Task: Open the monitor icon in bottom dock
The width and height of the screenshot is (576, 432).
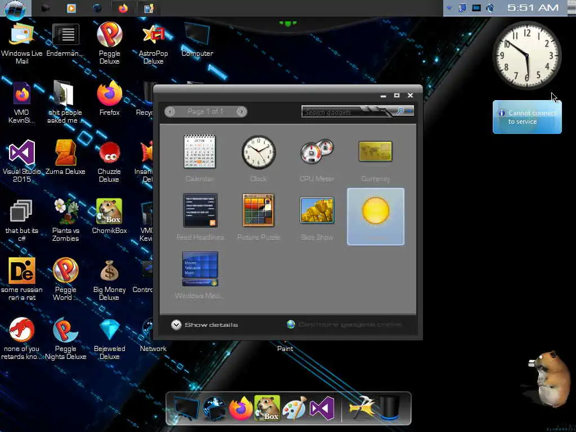Action: click(x=187, y=408)
